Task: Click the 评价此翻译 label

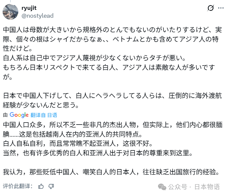Action: [x=18, y=186]
